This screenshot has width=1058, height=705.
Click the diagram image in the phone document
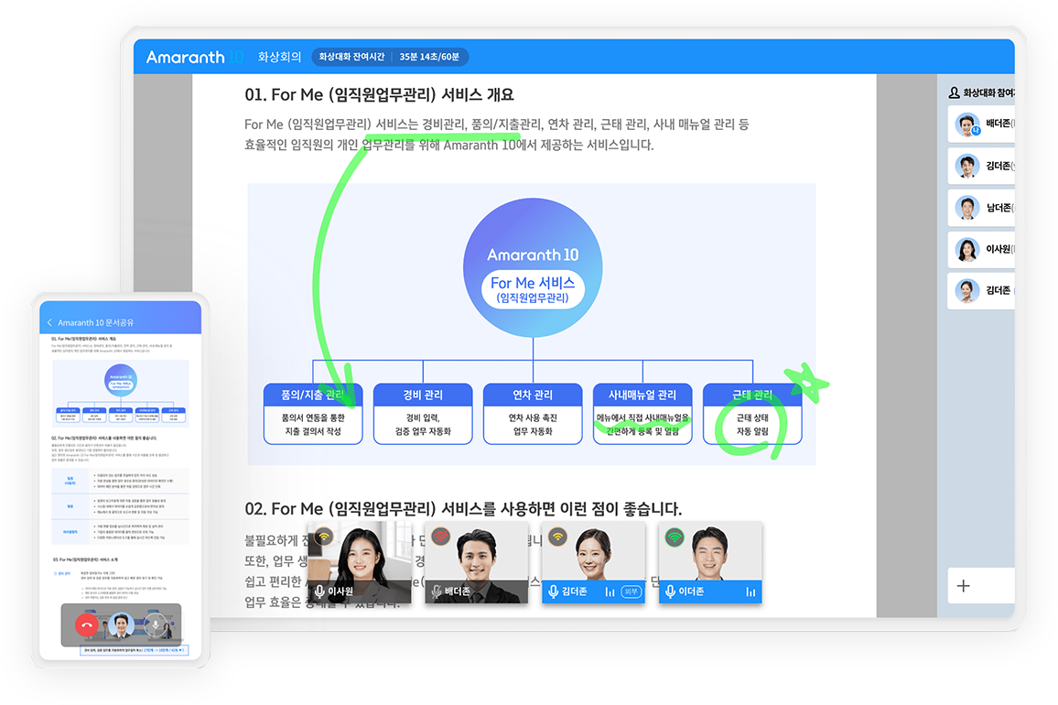120,393
